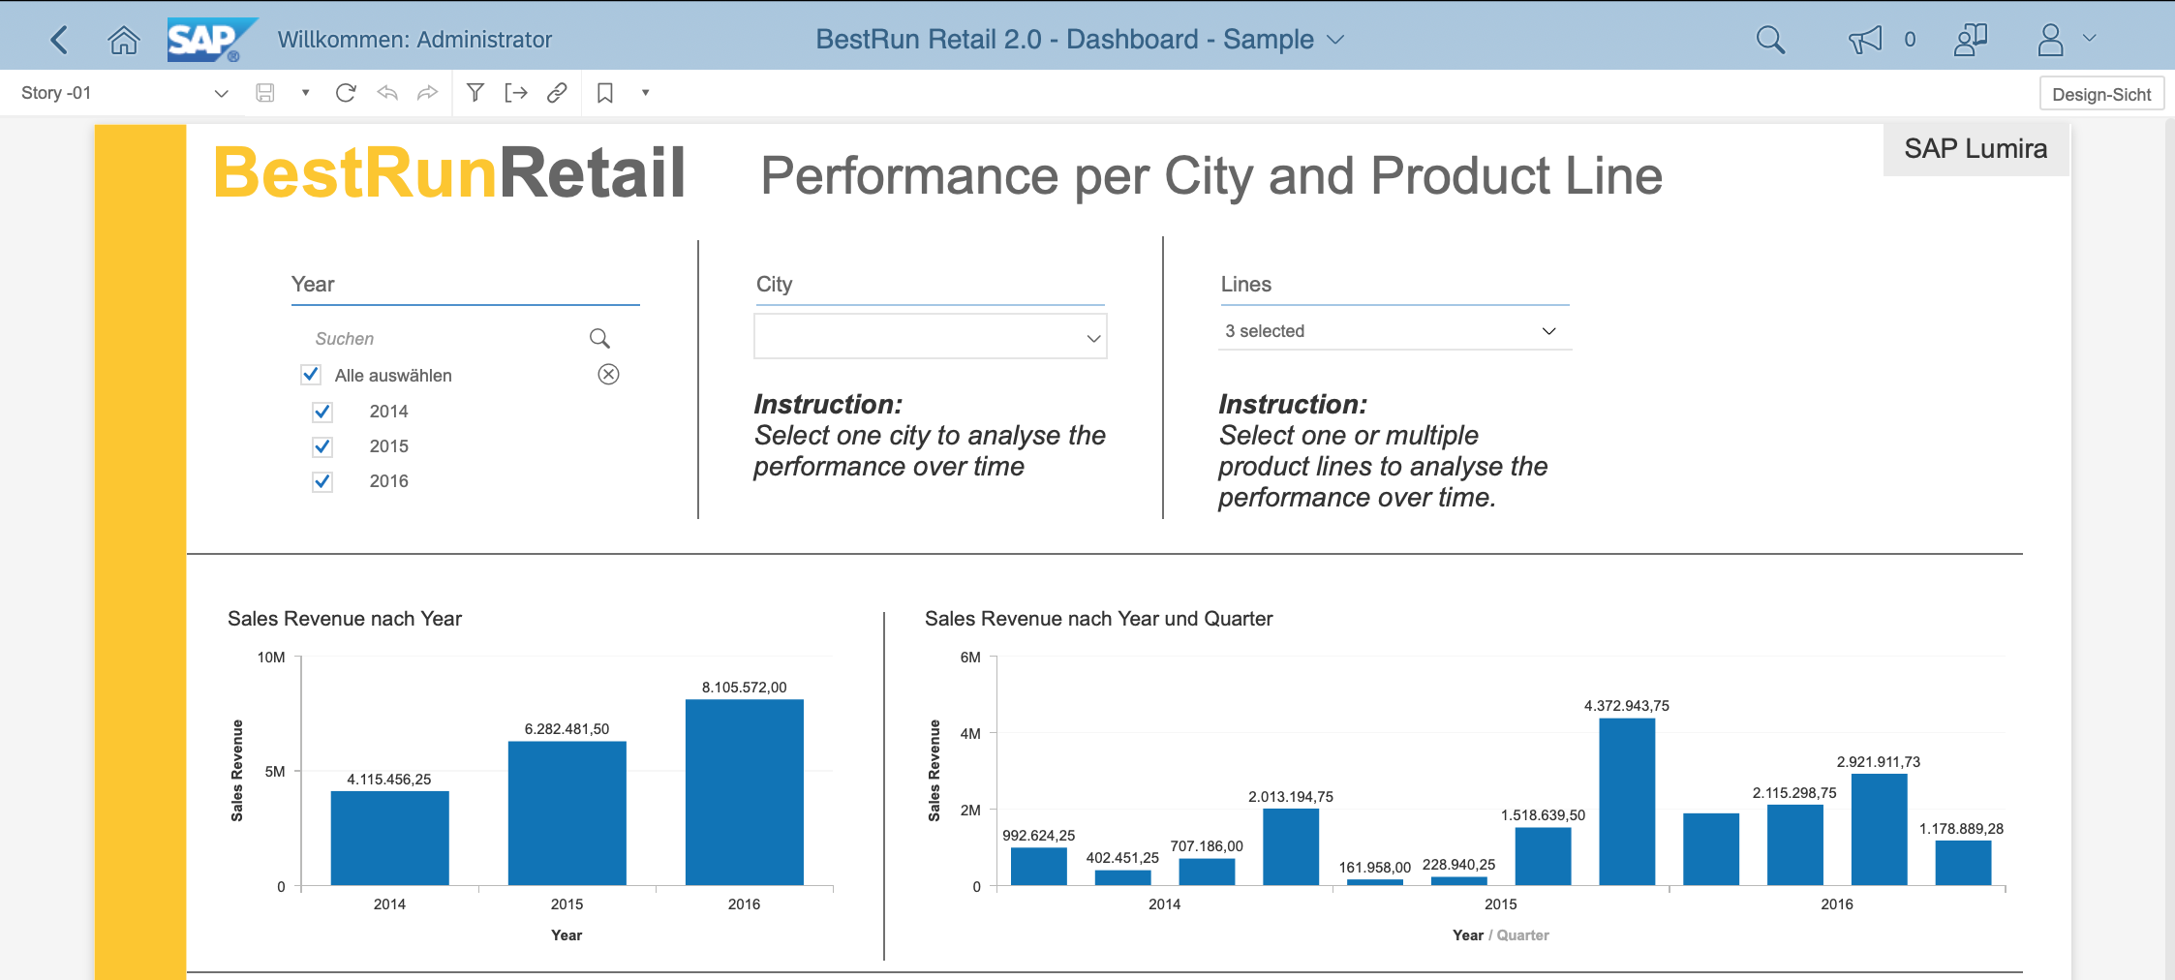Open the Lines '3 selected' dropdown
Screen dimensions: 2175x980
pyautogui.click(x=1394, y=331)
